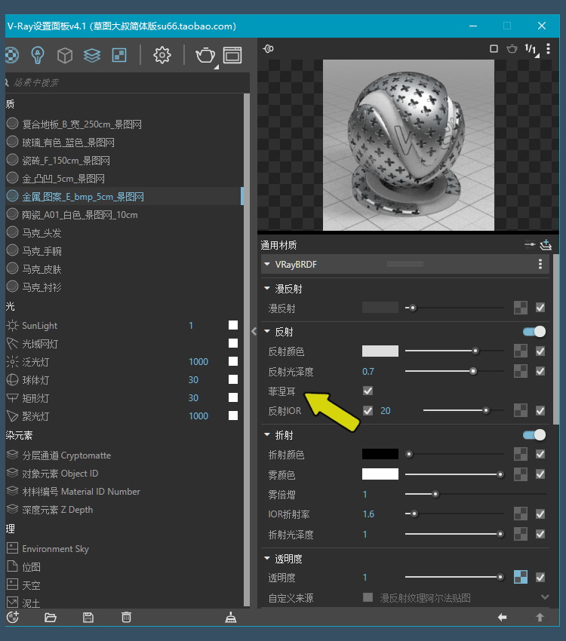Click the material preview thumbnail

pyautogui.click(x=408, y=145)
